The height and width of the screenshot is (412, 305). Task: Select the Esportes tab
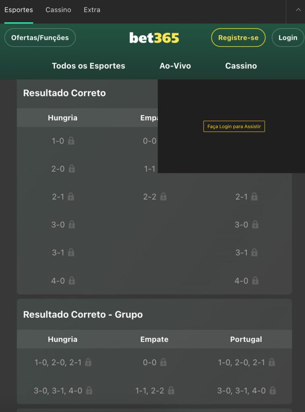(19, 10)
